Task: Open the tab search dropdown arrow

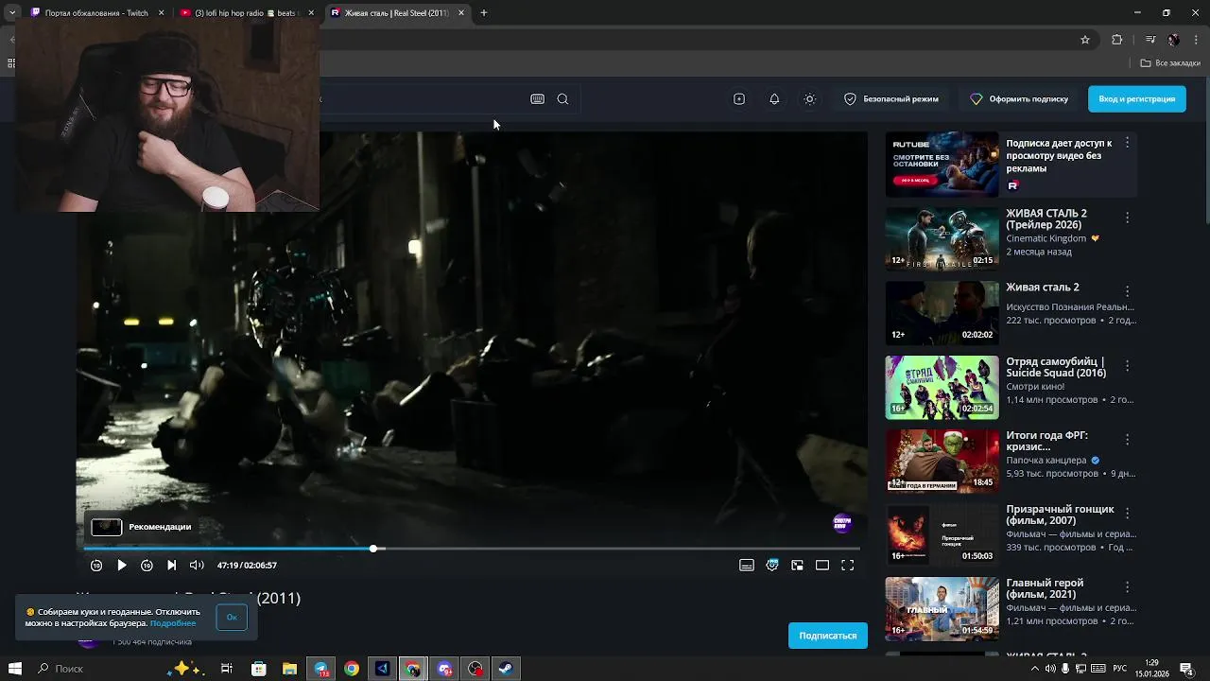Action: coord(11,13)
